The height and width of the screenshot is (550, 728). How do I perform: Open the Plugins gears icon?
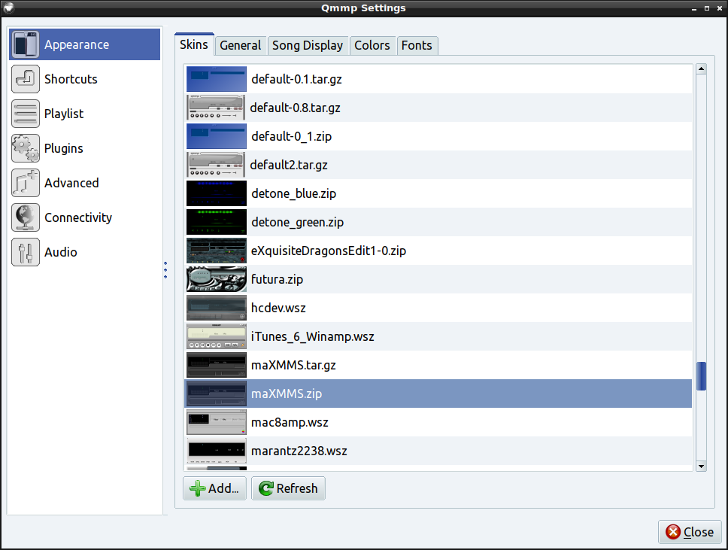coord(26,148)
